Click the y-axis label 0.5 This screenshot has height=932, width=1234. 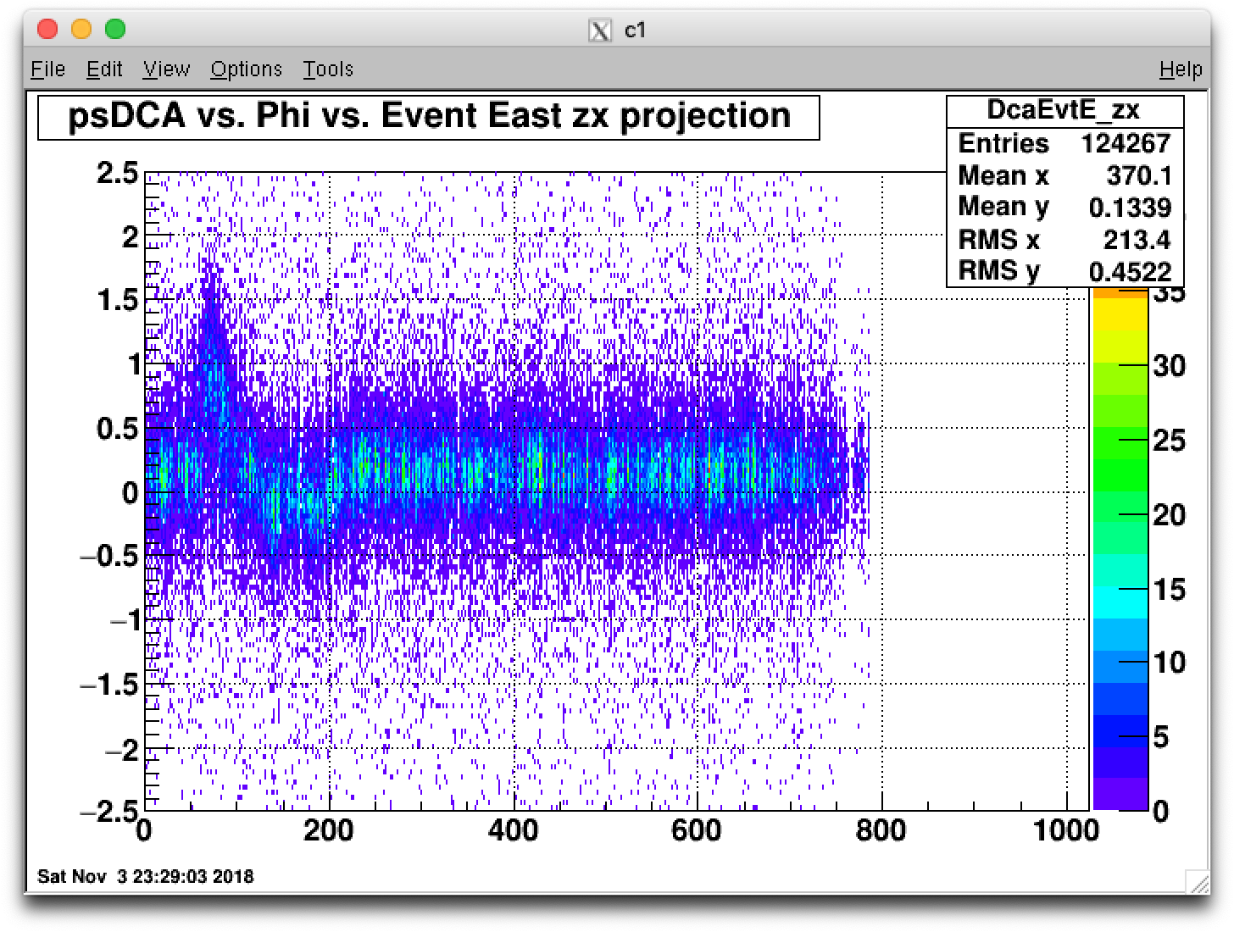pos(118,429)
